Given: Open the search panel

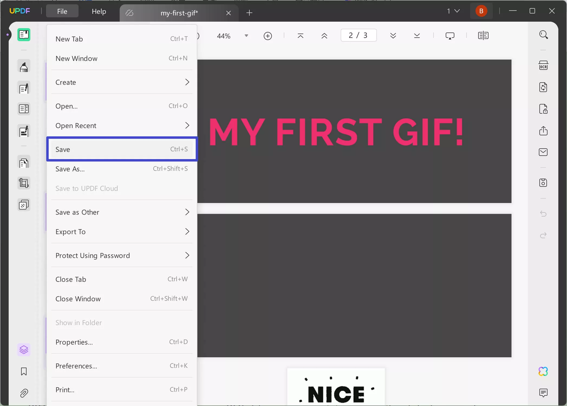Looking at the screenshot, I should coord(544,35).
